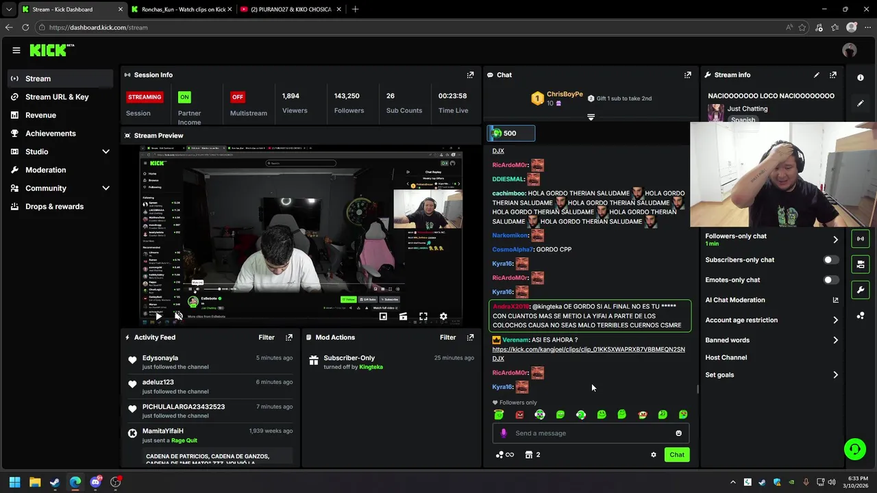Switch to Ronchas_Kun clips browser tab
This screenshot has height=493, width=877.
[182, 10]
